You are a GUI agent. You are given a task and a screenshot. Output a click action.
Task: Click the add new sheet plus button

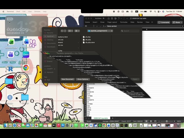112,118
